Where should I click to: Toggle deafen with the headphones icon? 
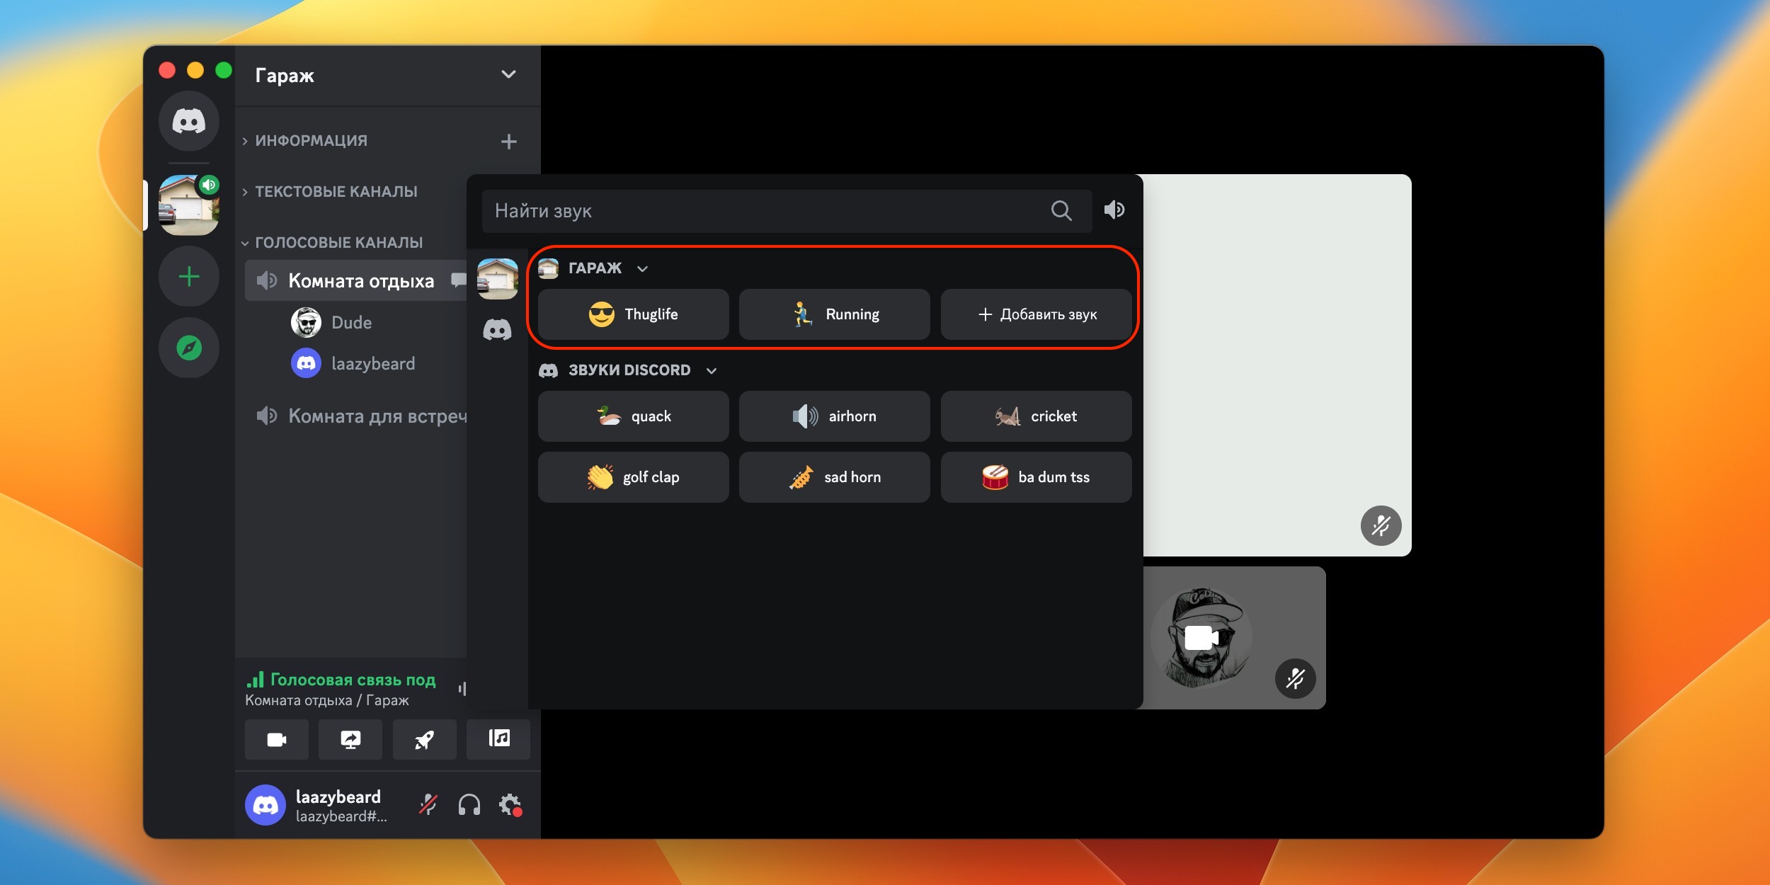point(469,805)
